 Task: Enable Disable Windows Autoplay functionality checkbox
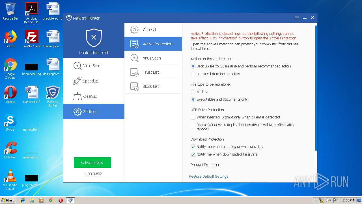[x=193, y=125]
